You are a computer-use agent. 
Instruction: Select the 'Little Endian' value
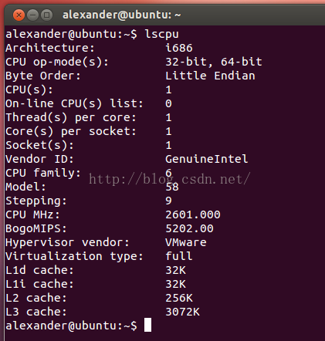210,76
